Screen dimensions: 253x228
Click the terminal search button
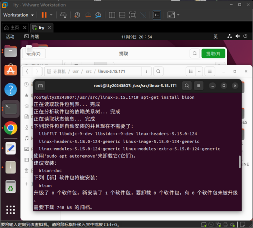pyautogui.click(x=187, y=86)
